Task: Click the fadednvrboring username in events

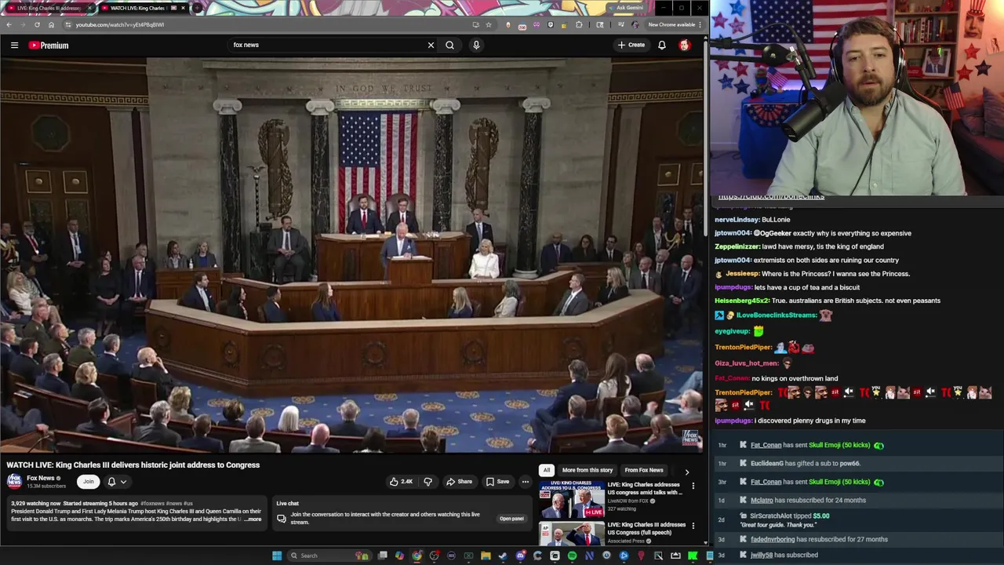Action: [x=773, y=539]
